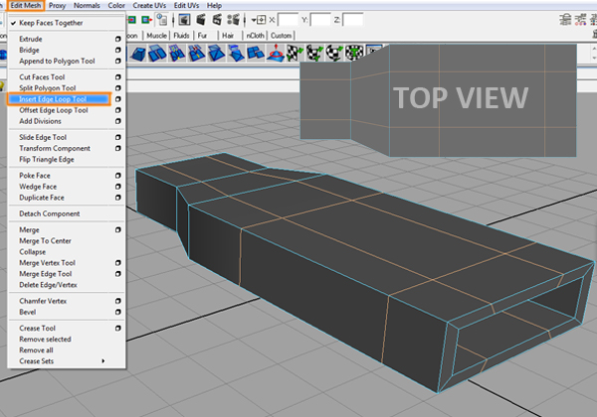This screenshot has height=417, width=597.
Task: Click shelf icon right of Extrude cube
Action: 157,54
